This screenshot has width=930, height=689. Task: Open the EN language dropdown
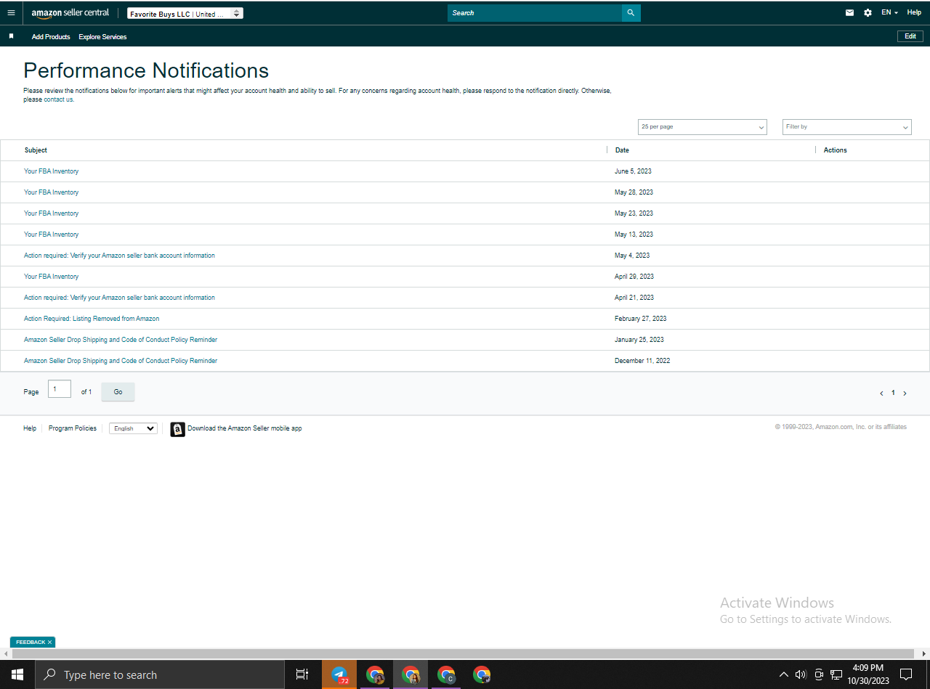[x=890, y=12]
